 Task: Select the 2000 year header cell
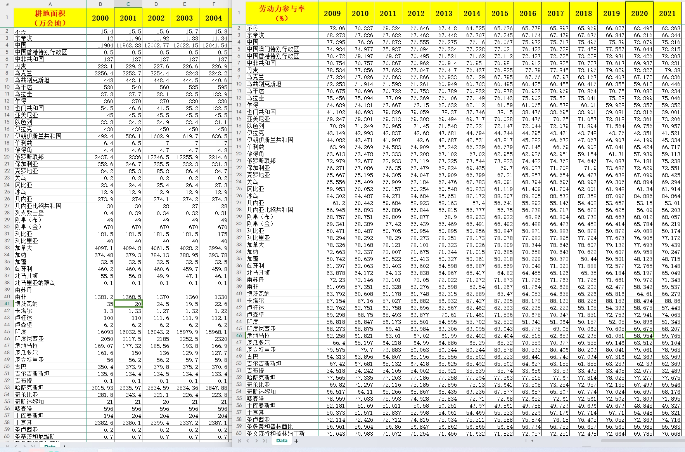[100, 18]
